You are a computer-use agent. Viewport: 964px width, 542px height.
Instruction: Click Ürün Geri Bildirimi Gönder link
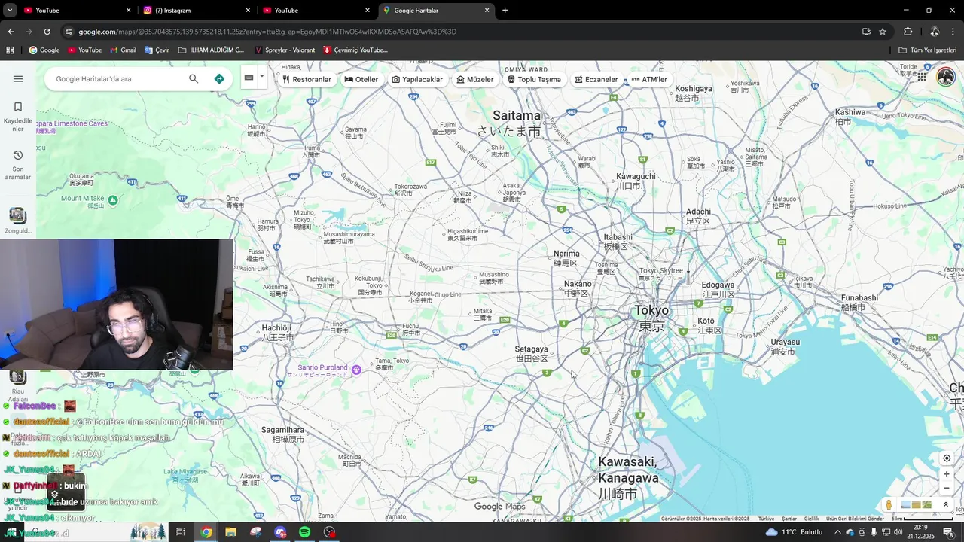855,519
